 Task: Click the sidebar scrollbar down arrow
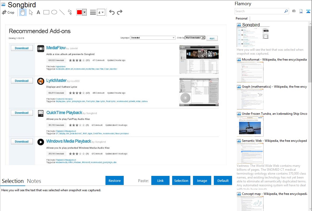tap(310, 209)
